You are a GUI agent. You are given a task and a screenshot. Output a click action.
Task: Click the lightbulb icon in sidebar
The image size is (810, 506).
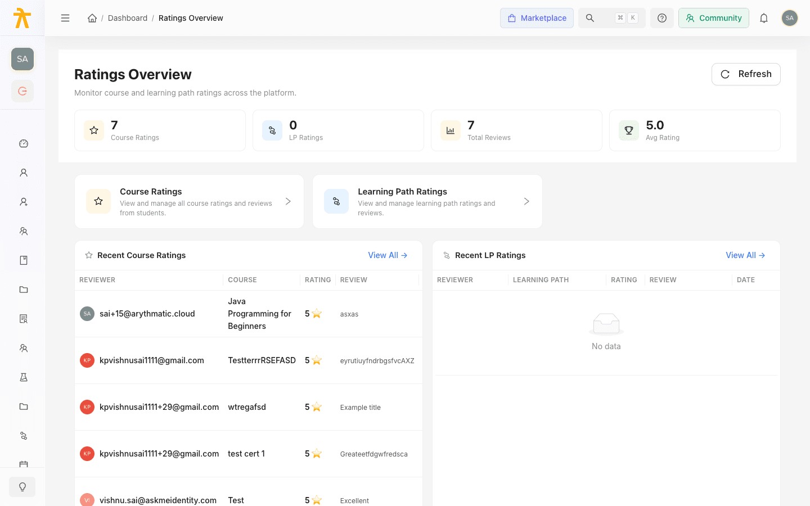[22, 487]
